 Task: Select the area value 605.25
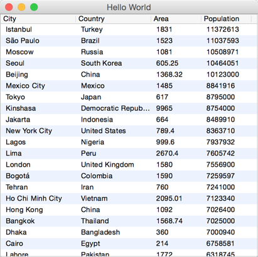(167, 63)
